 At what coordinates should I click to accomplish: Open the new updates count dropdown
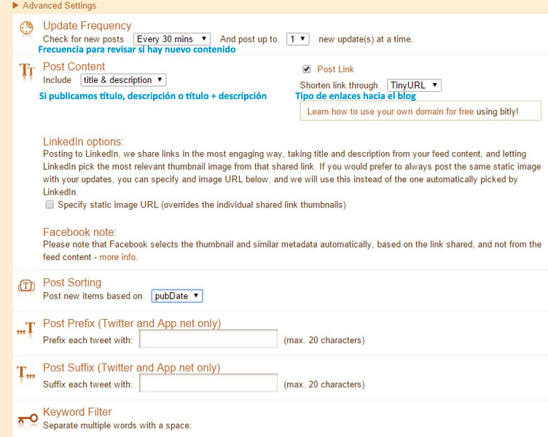click(x=298, y=39)
